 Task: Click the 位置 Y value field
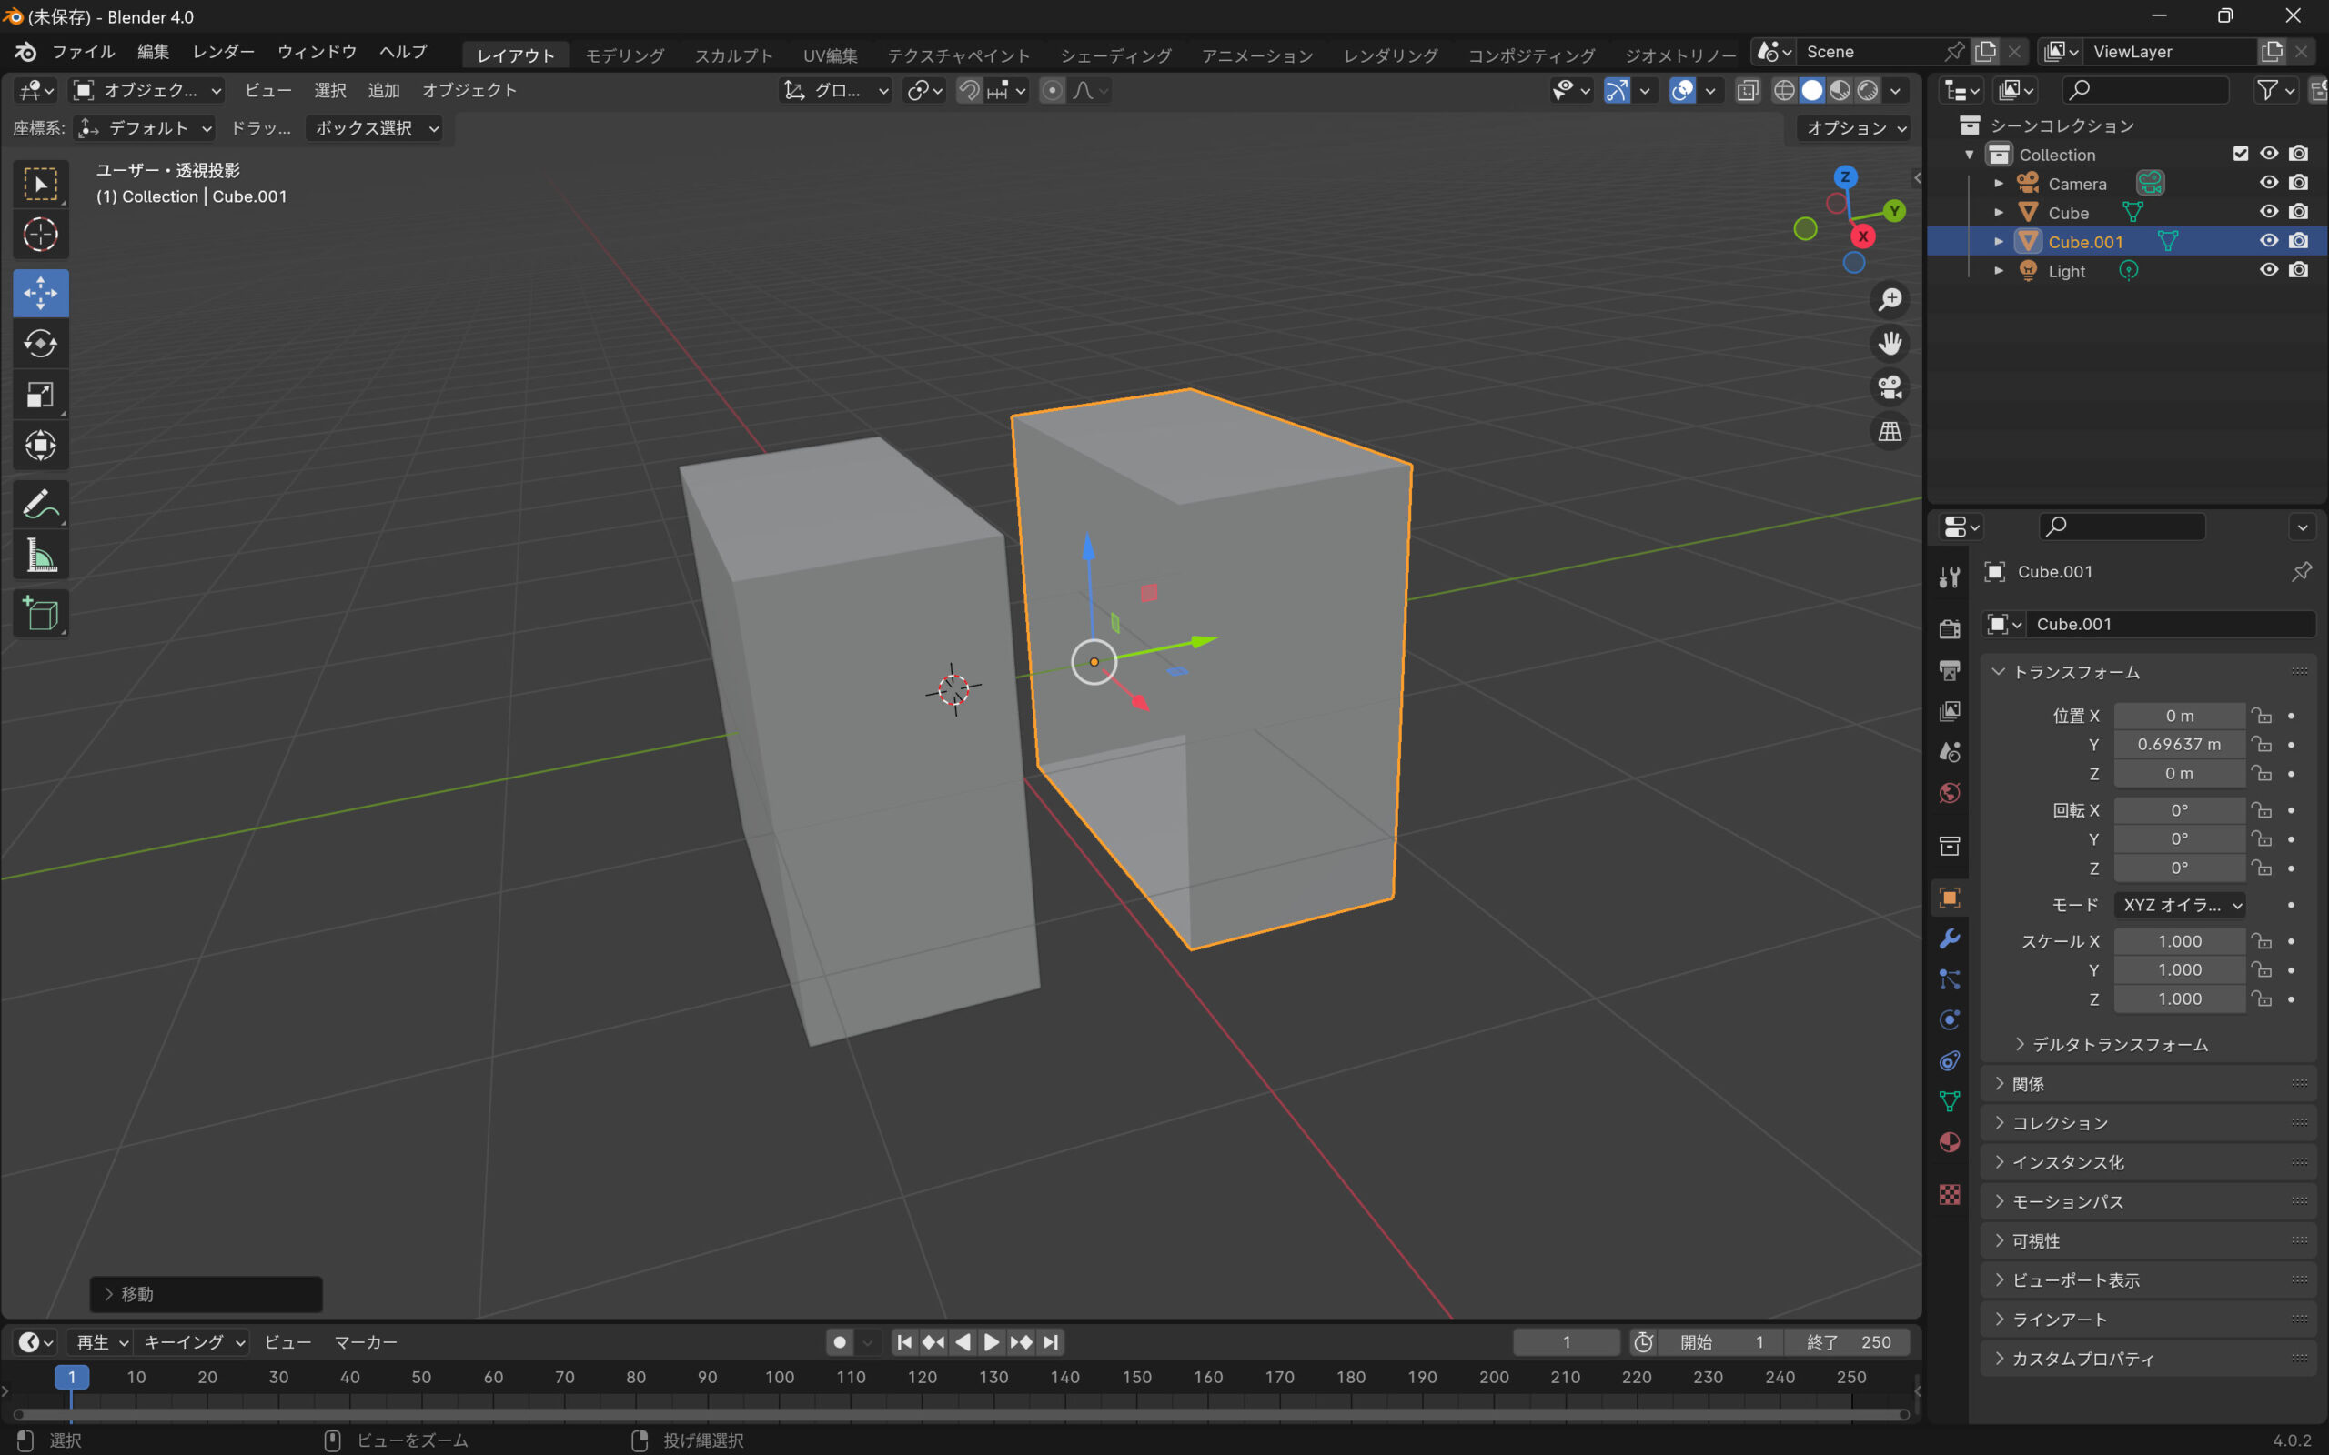tap(2179, 744)
